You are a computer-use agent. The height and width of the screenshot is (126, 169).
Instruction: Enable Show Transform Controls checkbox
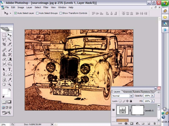[61, 13]
